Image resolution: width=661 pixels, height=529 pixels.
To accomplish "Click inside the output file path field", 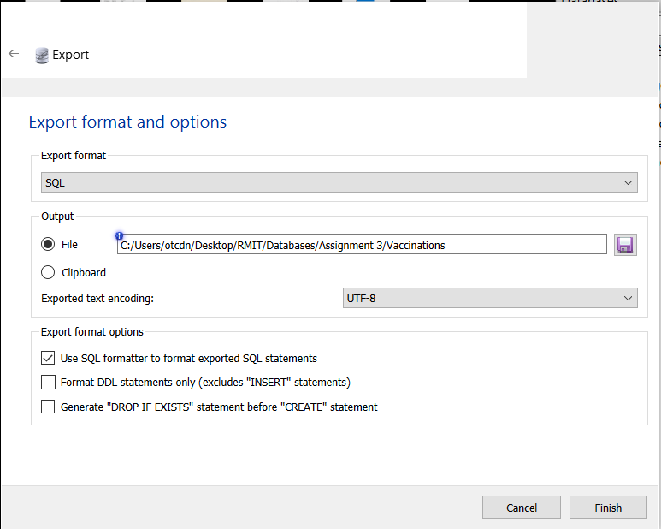I will point(362,245).
